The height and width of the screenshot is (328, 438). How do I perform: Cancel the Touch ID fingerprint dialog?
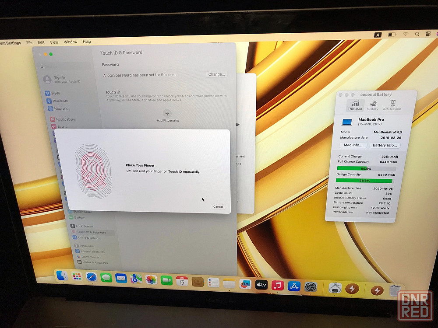(x=218, y=207)
